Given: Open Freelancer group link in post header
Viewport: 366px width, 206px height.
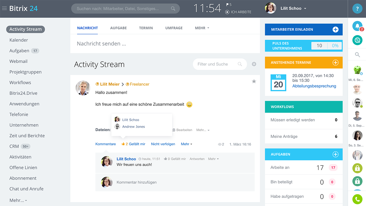Looking at the screenshot, I should tap(139, 84).
